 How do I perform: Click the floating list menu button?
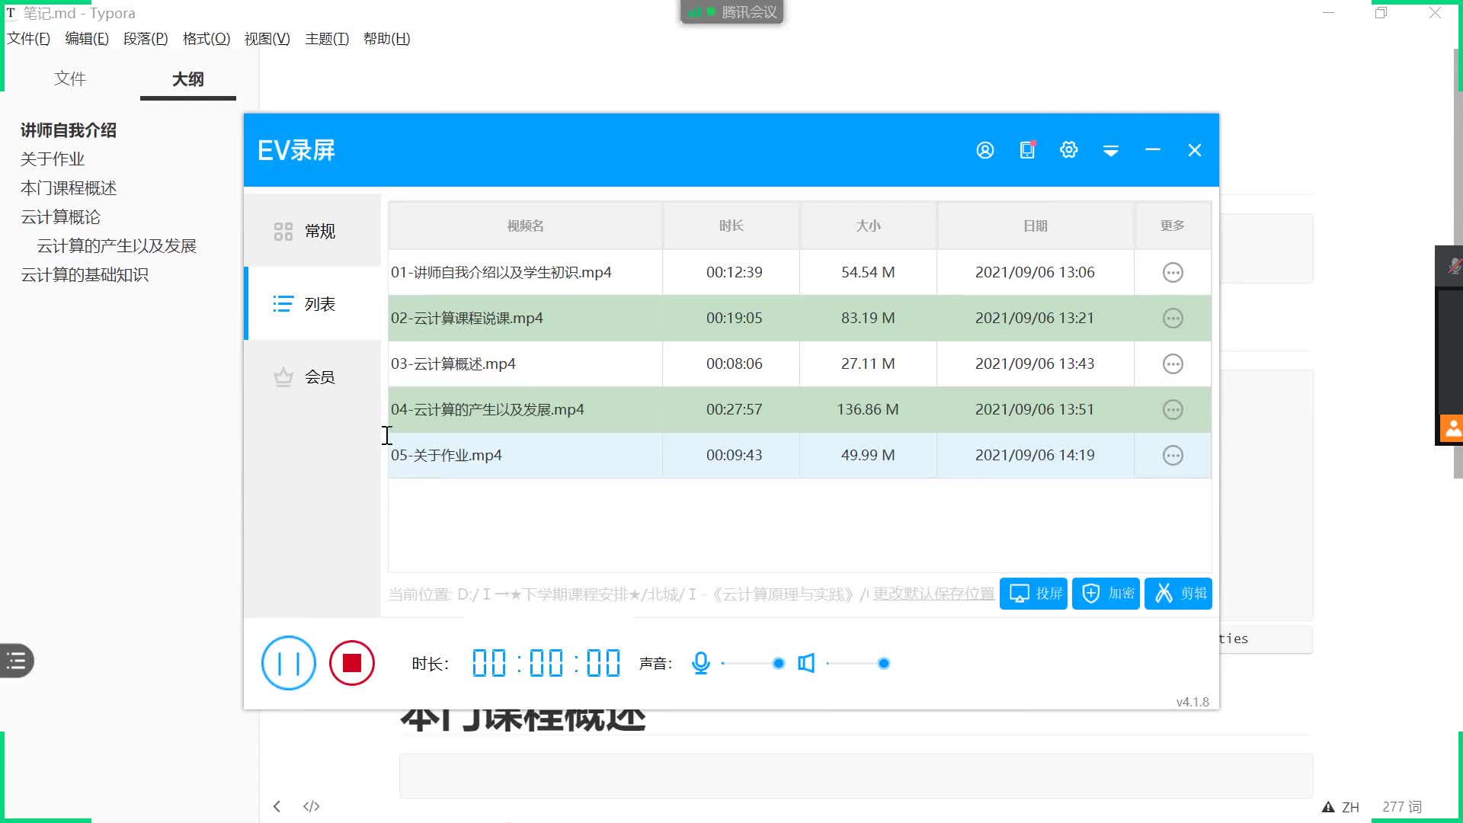point(17,661)
